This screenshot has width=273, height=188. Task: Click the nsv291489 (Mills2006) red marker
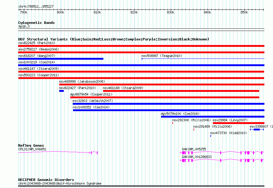tap(194, 130)
